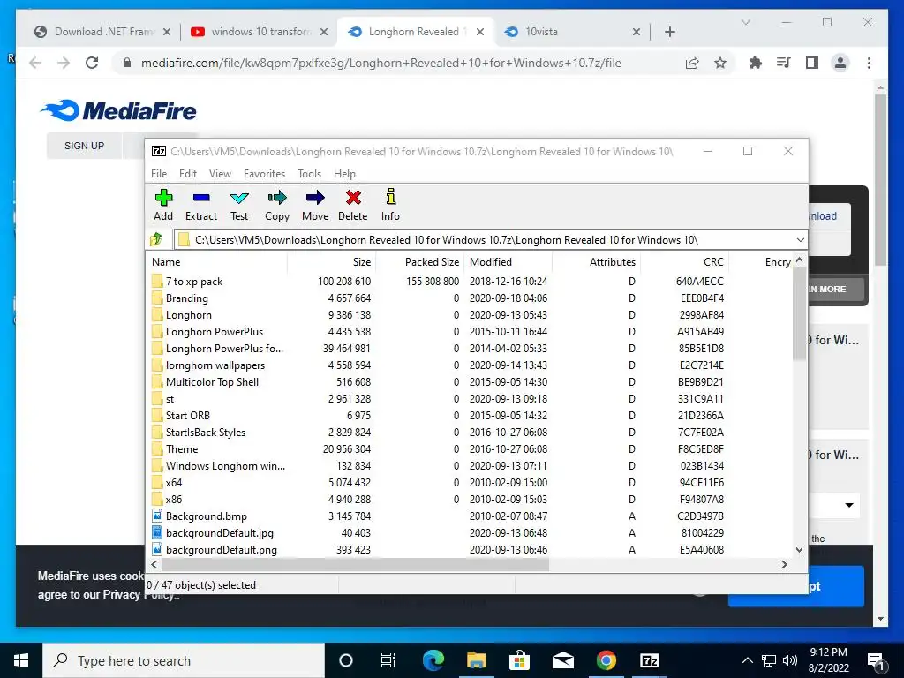
Task: Open the Tools menu
Action: (x=310, y=174)
